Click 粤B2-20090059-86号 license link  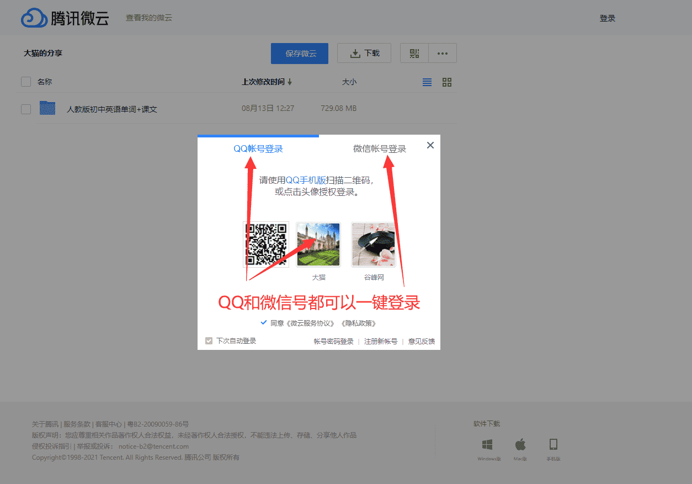tap(158, 424)
